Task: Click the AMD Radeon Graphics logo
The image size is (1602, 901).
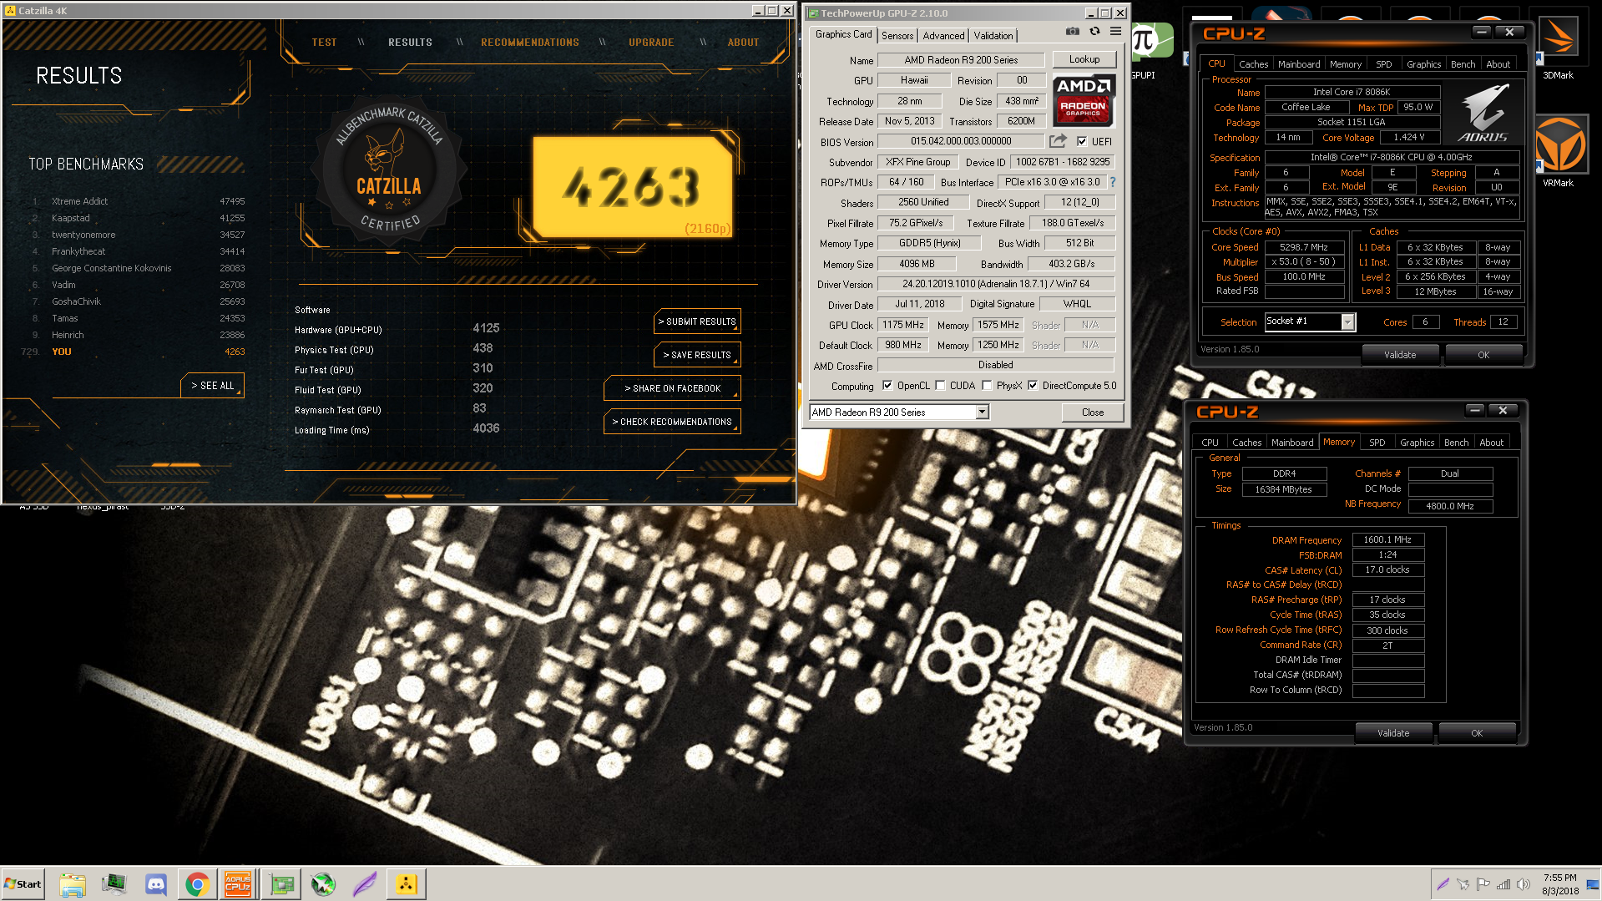Action: 1083,100
